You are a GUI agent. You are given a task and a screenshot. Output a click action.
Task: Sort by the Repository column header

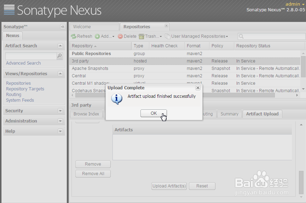point(100,46)
